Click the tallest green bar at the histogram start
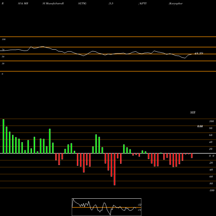This screenshot has height=216, width=216. pos(3,136)
